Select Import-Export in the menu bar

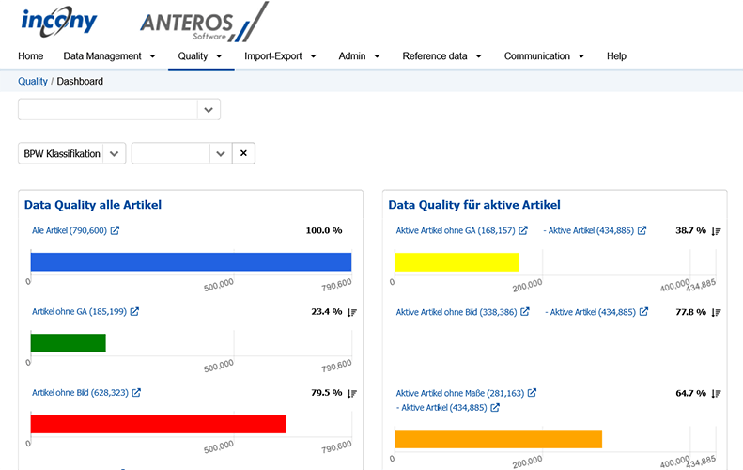tap(273, 56)
